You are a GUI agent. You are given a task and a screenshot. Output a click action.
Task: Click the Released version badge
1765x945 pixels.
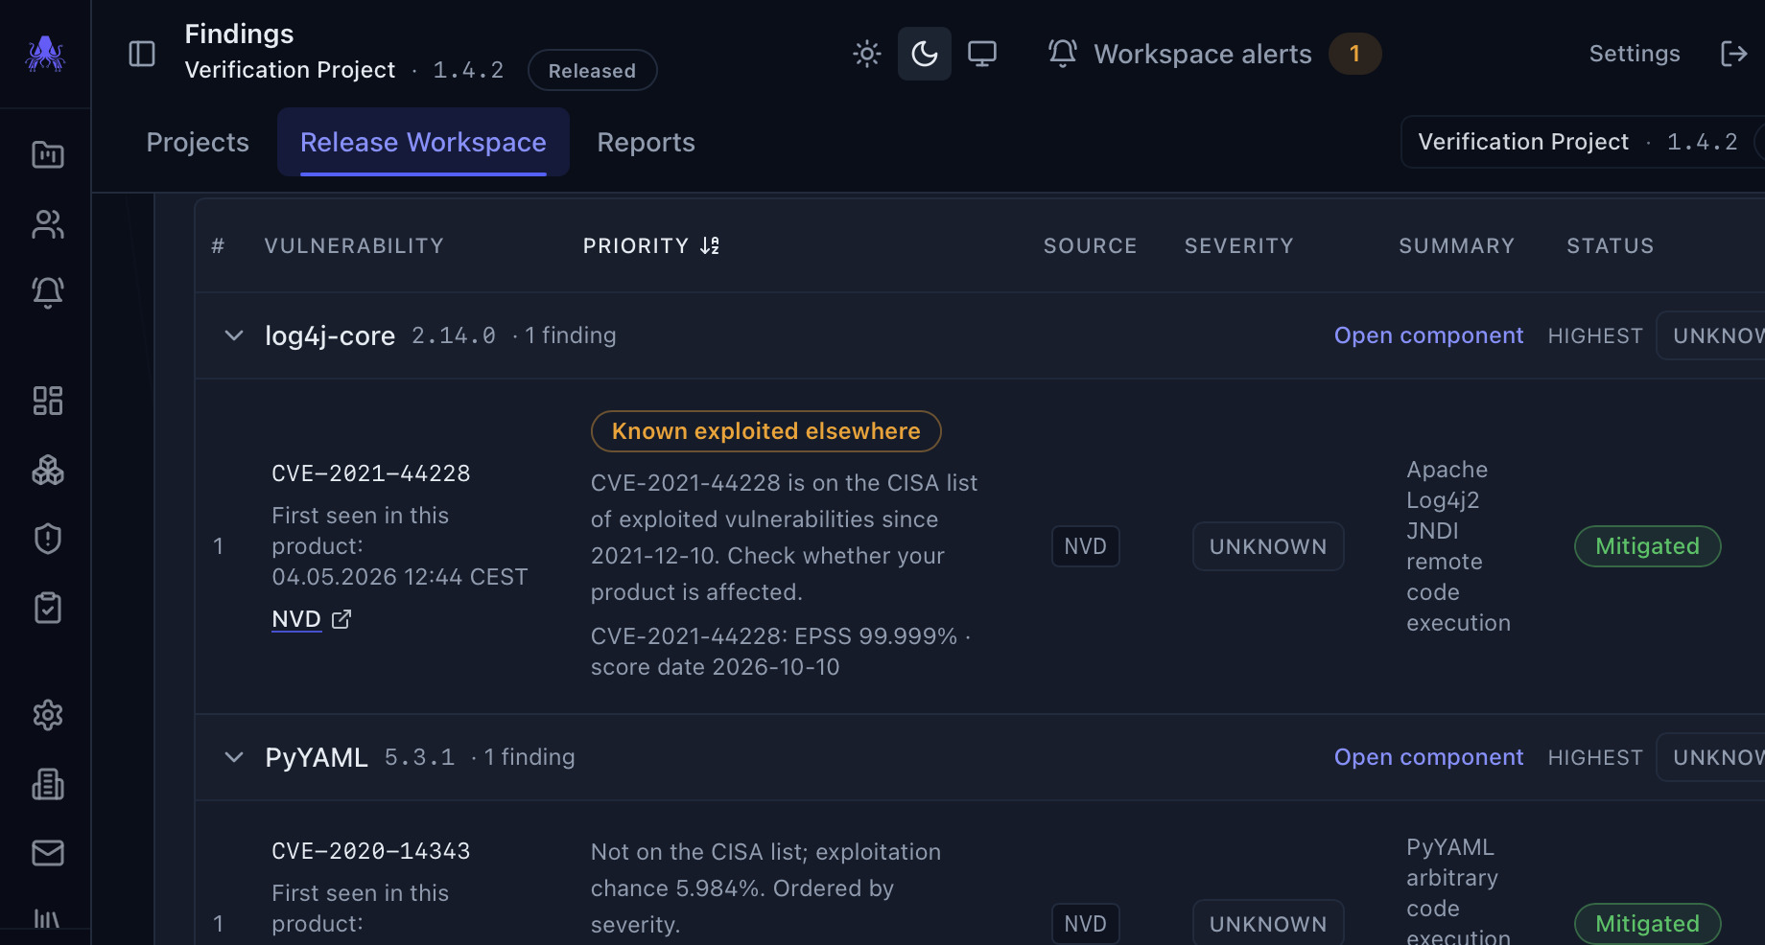click(592, 71)
